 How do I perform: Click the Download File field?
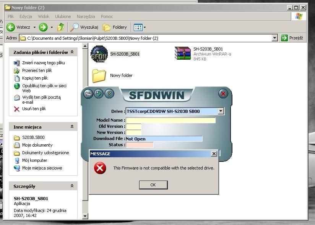click(164, 139)
